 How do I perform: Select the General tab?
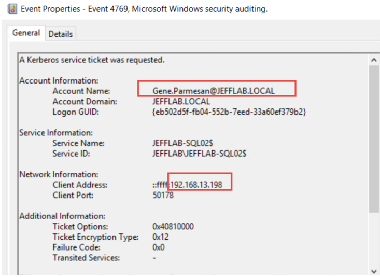[26, 33]
